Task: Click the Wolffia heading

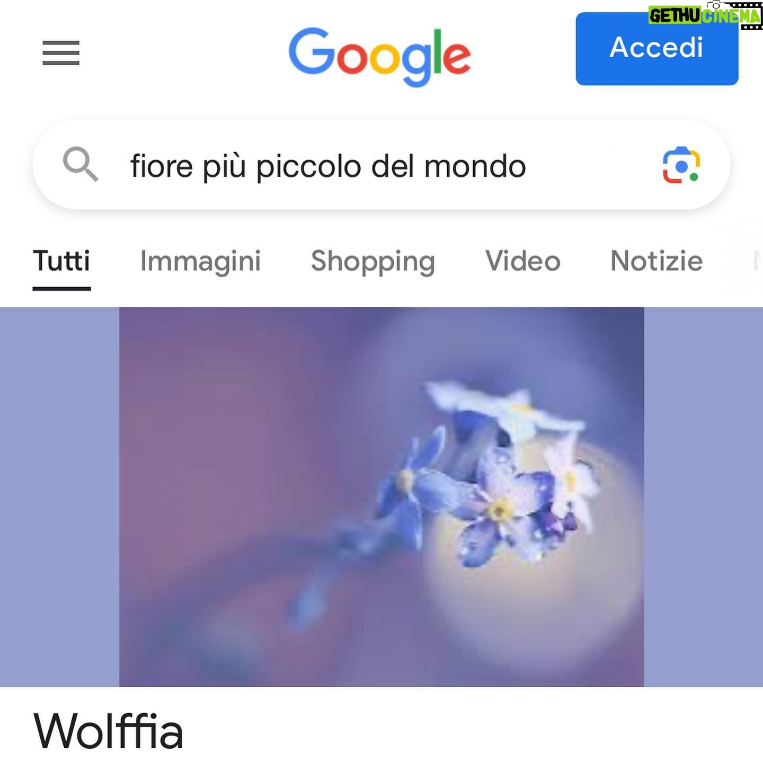Action: (109, 732)
